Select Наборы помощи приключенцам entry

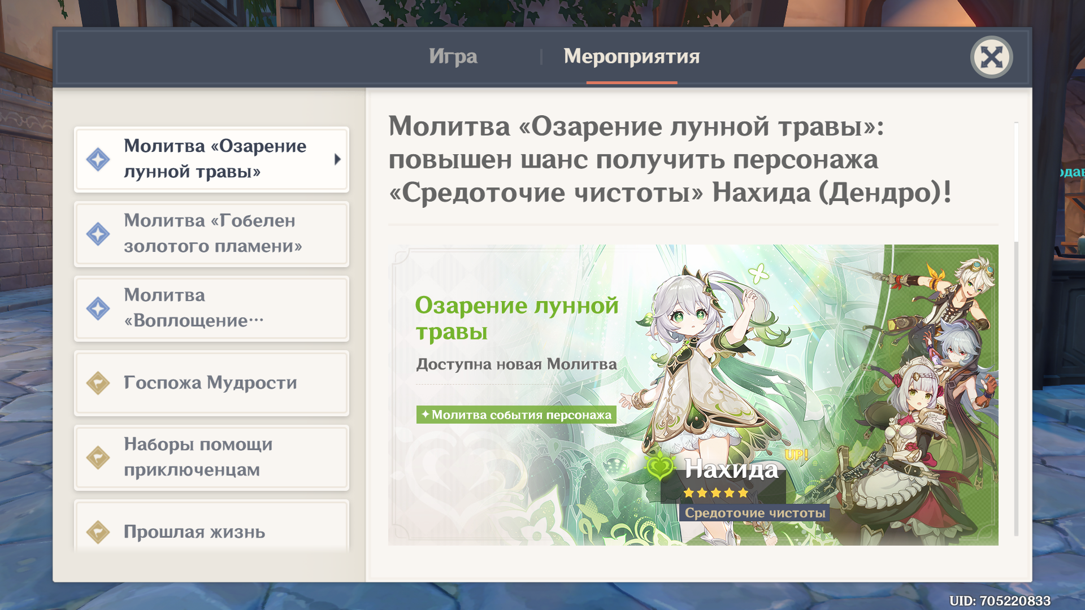211,457
